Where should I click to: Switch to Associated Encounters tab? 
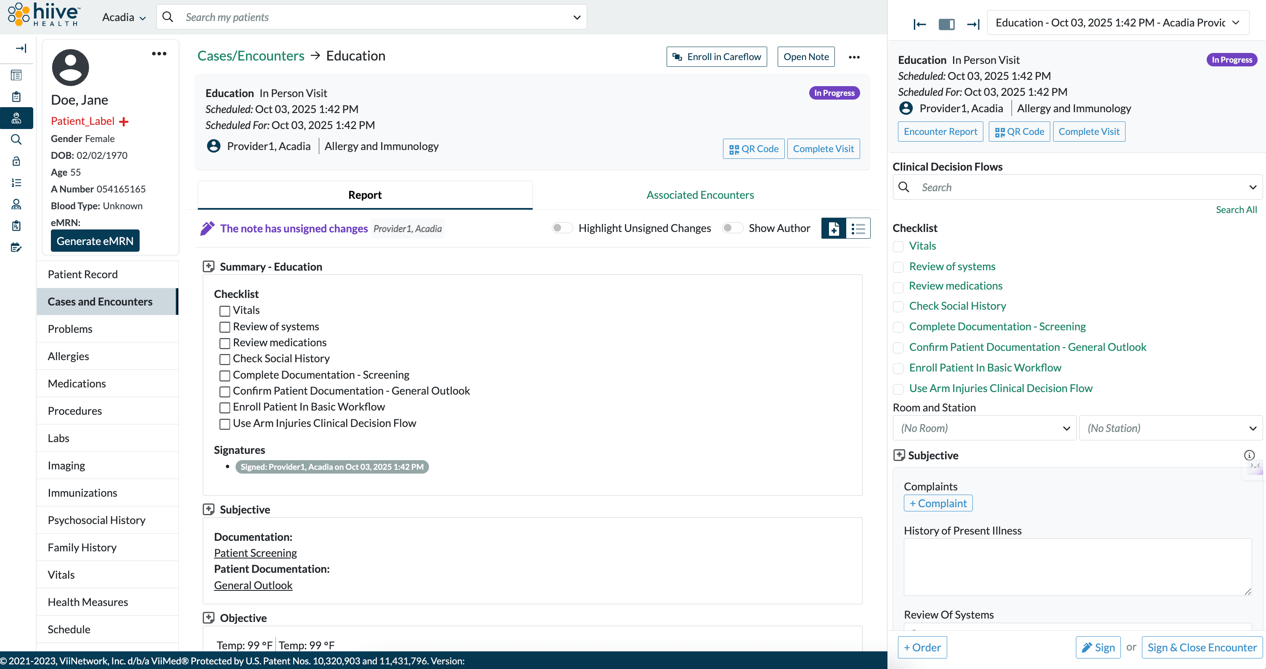[x=700, y=195]
